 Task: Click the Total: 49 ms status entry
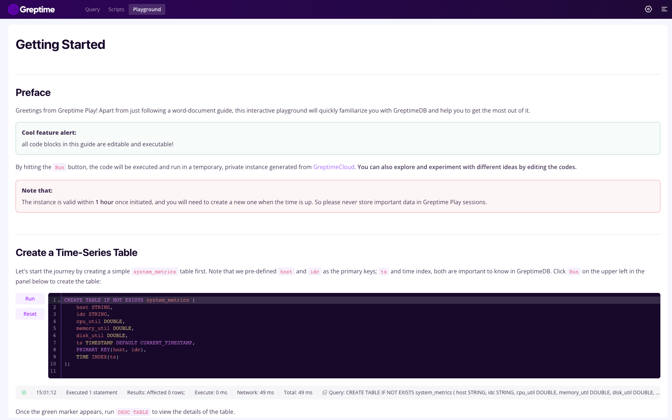(298, 392)
